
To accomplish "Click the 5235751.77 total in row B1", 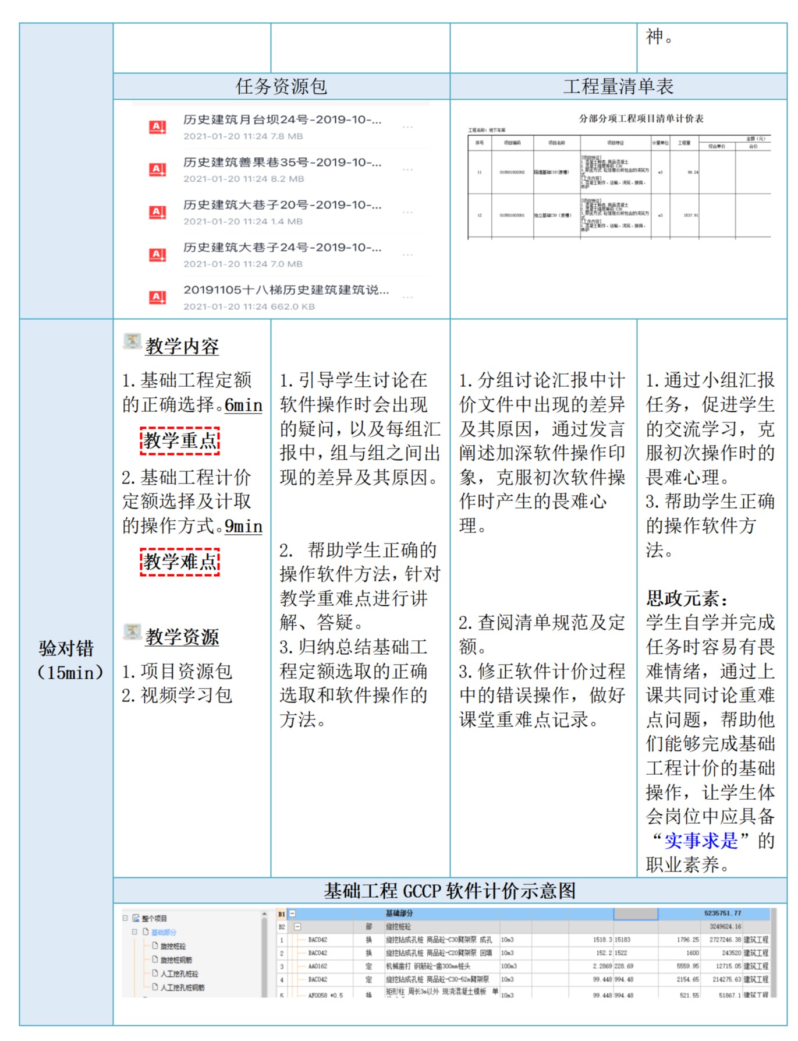I will (722, 913).
